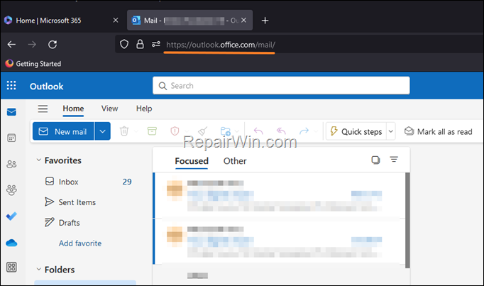Toggle the hamburger navigation pane button
This screenshot has height=286, width=484.
pos(43,109)
